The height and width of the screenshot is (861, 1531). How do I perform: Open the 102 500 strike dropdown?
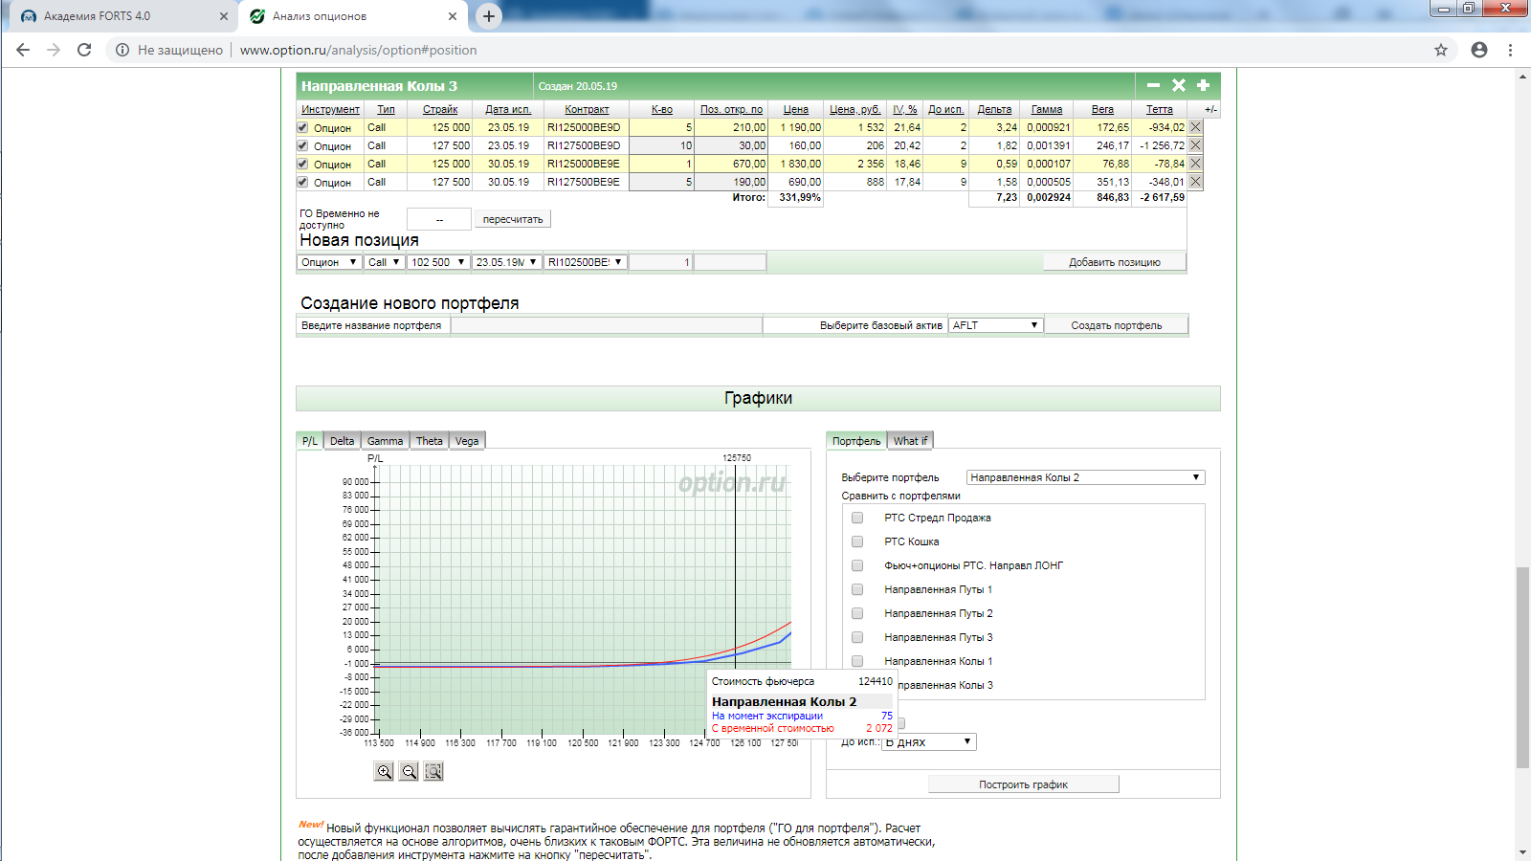(x=438, y=262)
